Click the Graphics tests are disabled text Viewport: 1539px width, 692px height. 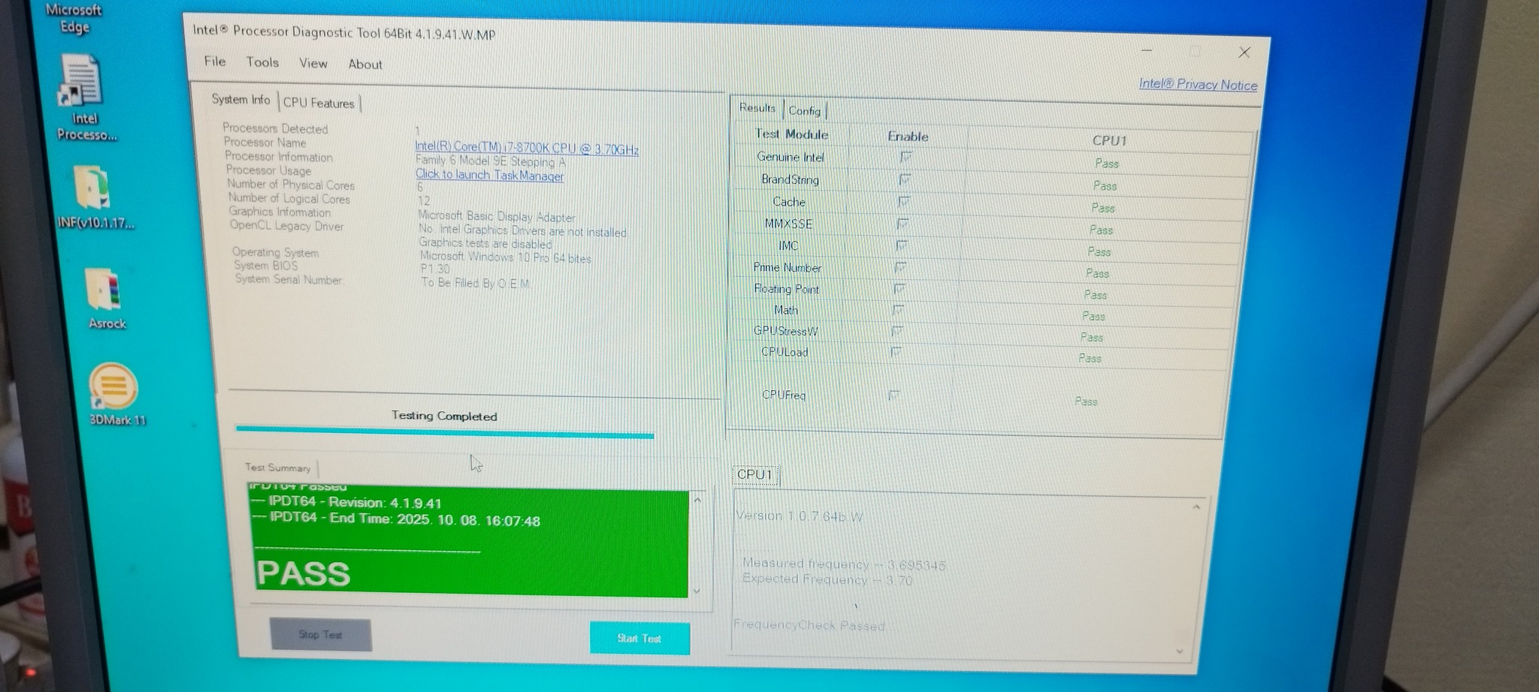485,243
